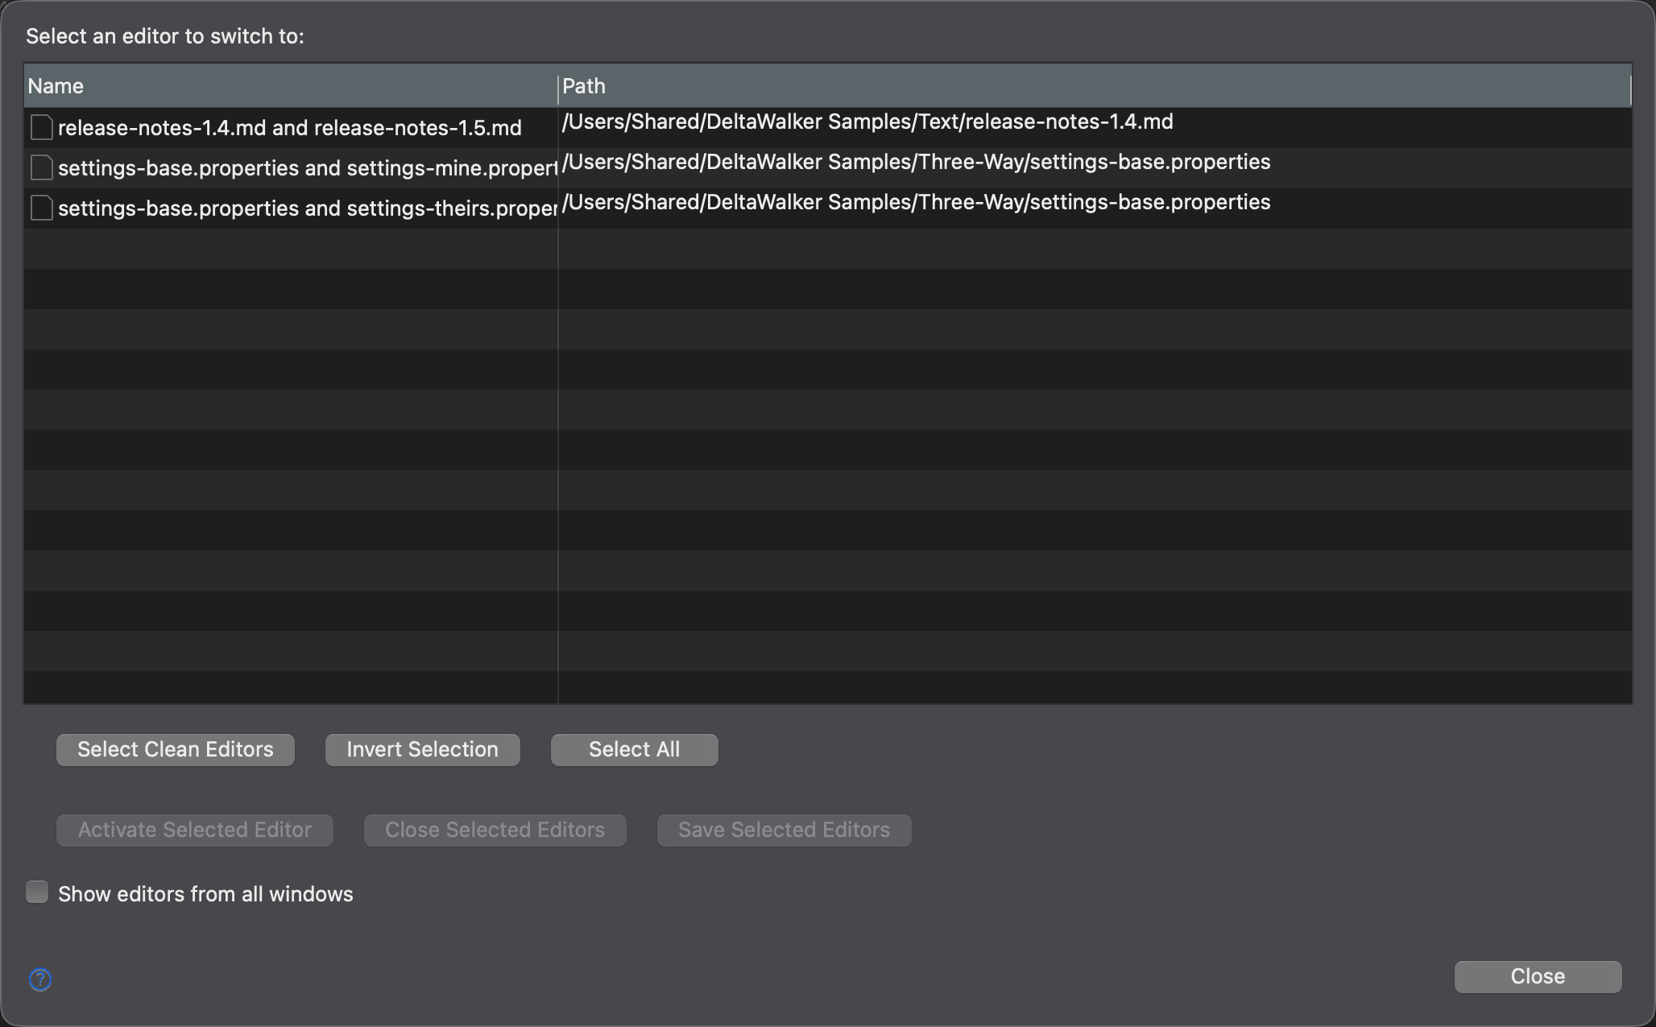The width and height of the screenshot is (1656, 1027).
Task: Click Select Clean Editors button
Action: click(x=176, y=749)
